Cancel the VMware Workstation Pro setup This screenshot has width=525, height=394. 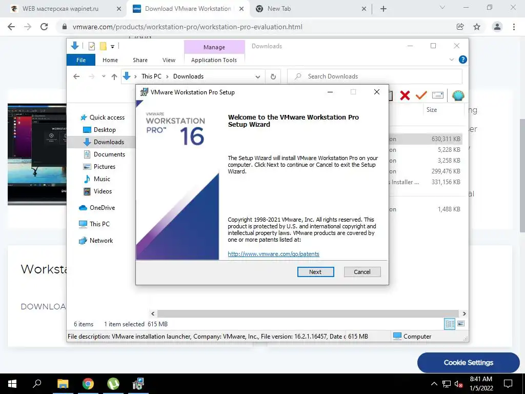[362, 272]
